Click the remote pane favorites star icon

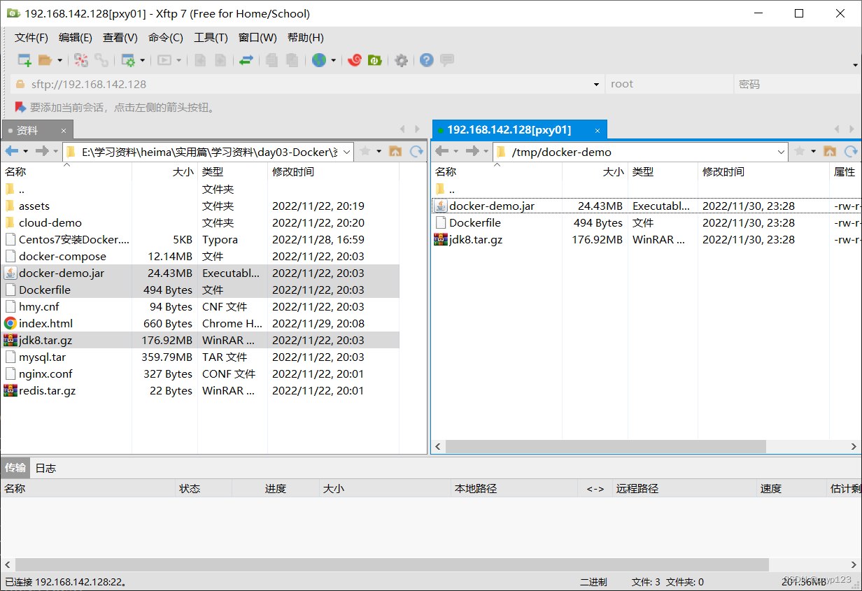[800, 151]
